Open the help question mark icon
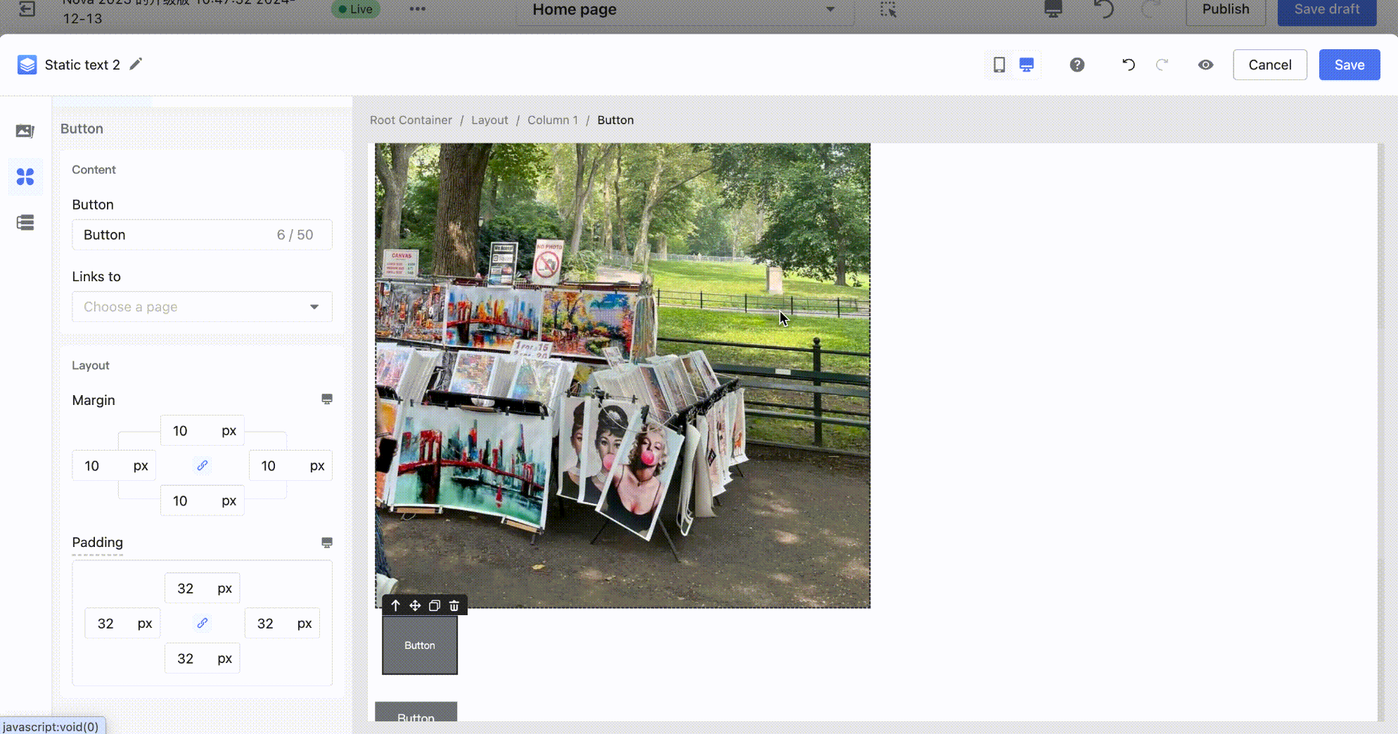The width and height of the screenshot is (1398, 734). pos(1077,65)
